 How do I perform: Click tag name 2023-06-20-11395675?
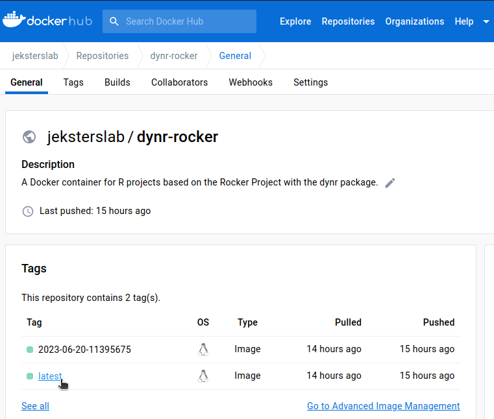pos(84,350)
